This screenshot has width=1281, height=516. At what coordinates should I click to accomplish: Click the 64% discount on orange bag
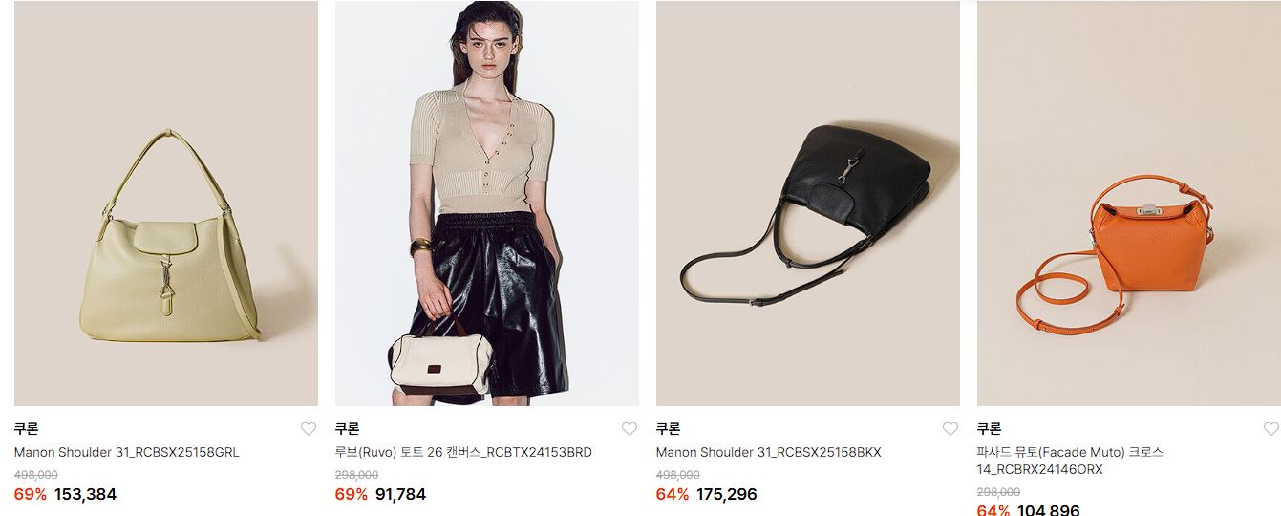pos(993,510)
